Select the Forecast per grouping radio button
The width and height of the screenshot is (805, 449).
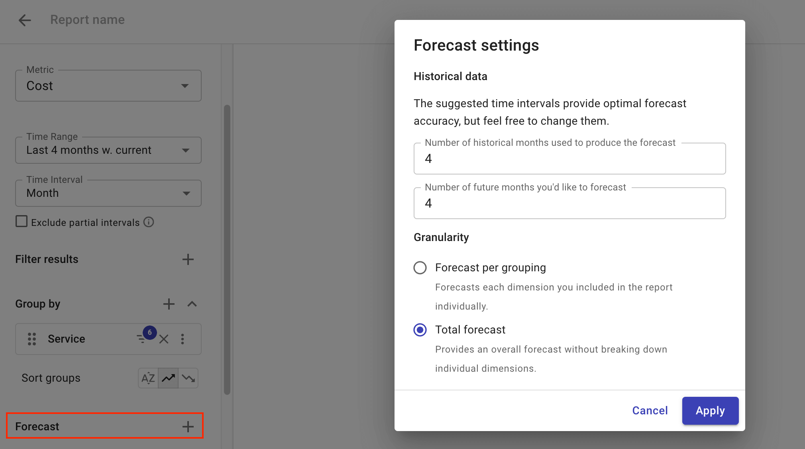(420, 268)
